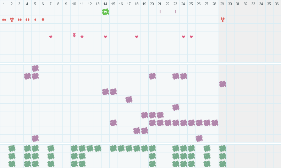Click the day 22 column header

click(168, 4)
